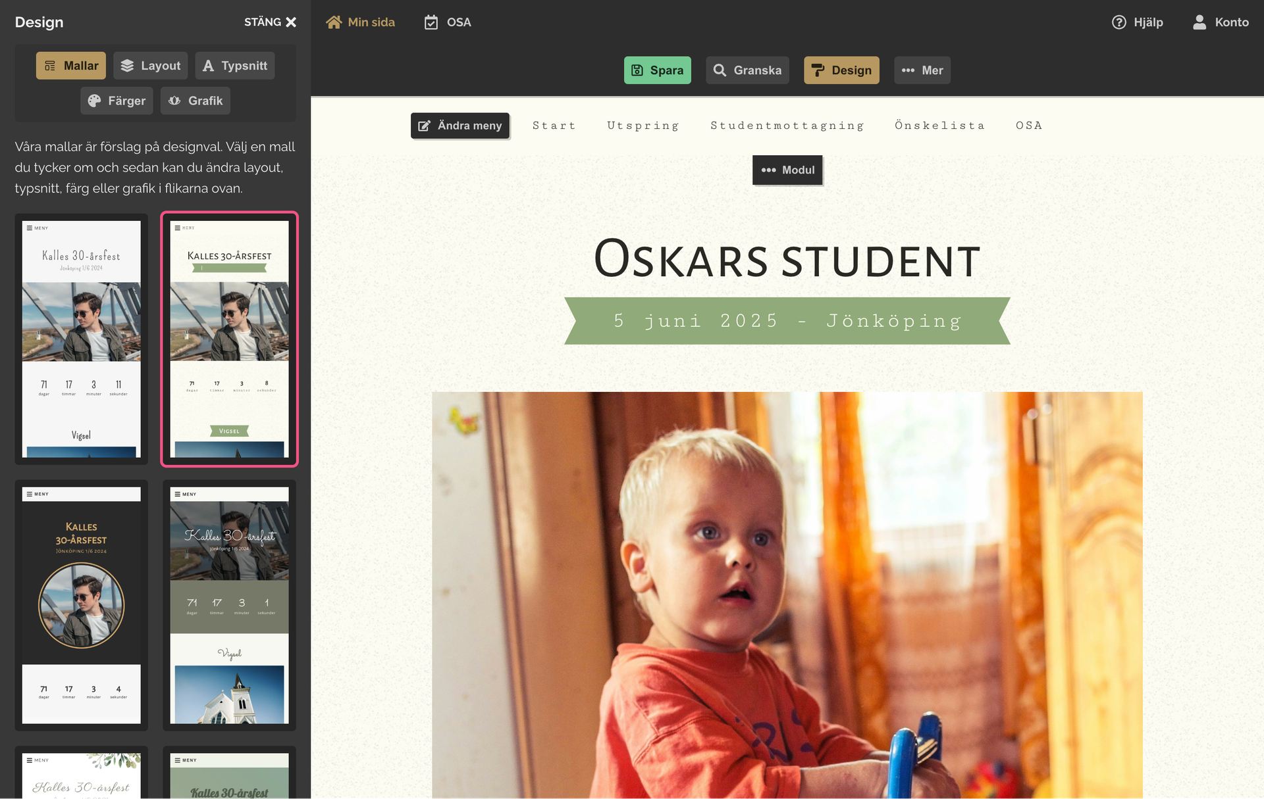Viewport: 1264px width, 799px height.
Task: Select the green banner template thumbnail
Action: point(230,339)
